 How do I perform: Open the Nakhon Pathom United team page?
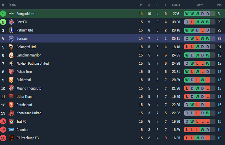[x=33, y=64]
